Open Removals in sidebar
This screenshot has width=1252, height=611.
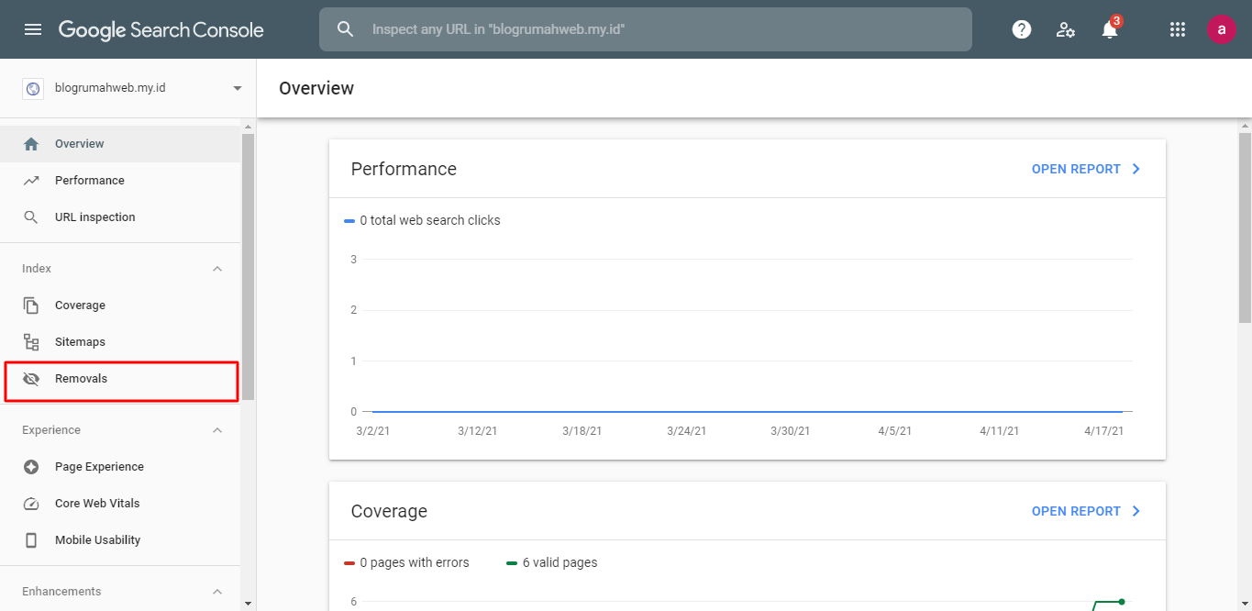120,379
